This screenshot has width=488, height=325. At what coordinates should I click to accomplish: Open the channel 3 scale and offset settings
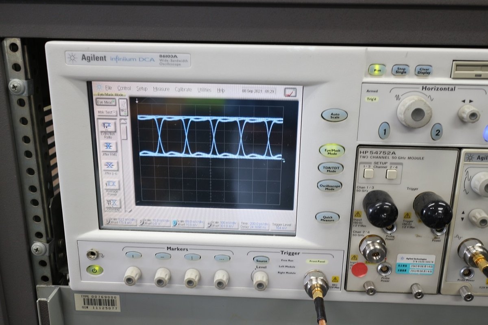point(187,223)
